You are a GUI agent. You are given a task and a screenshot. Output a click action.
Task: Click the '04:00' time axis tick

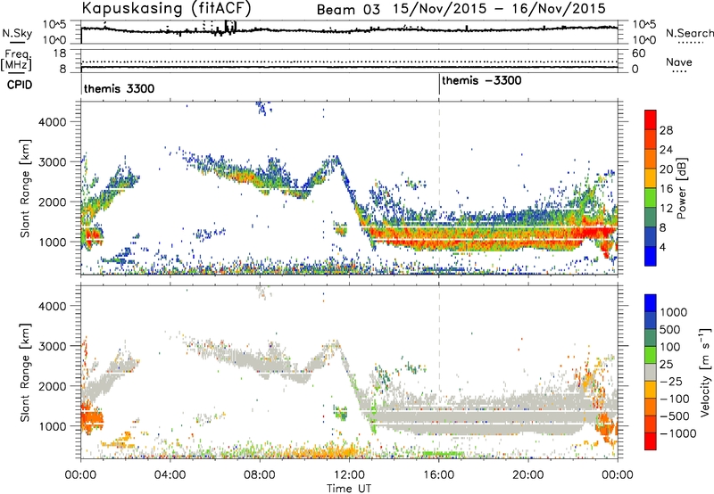pos(170,475)
